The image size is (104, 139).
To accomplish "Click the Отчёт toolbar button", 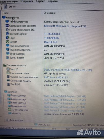I will click(x=10, y=7).
